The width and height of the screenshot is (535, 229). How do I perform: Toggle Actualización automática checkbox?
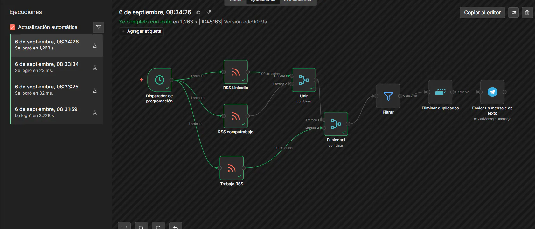tap(12, 27)
